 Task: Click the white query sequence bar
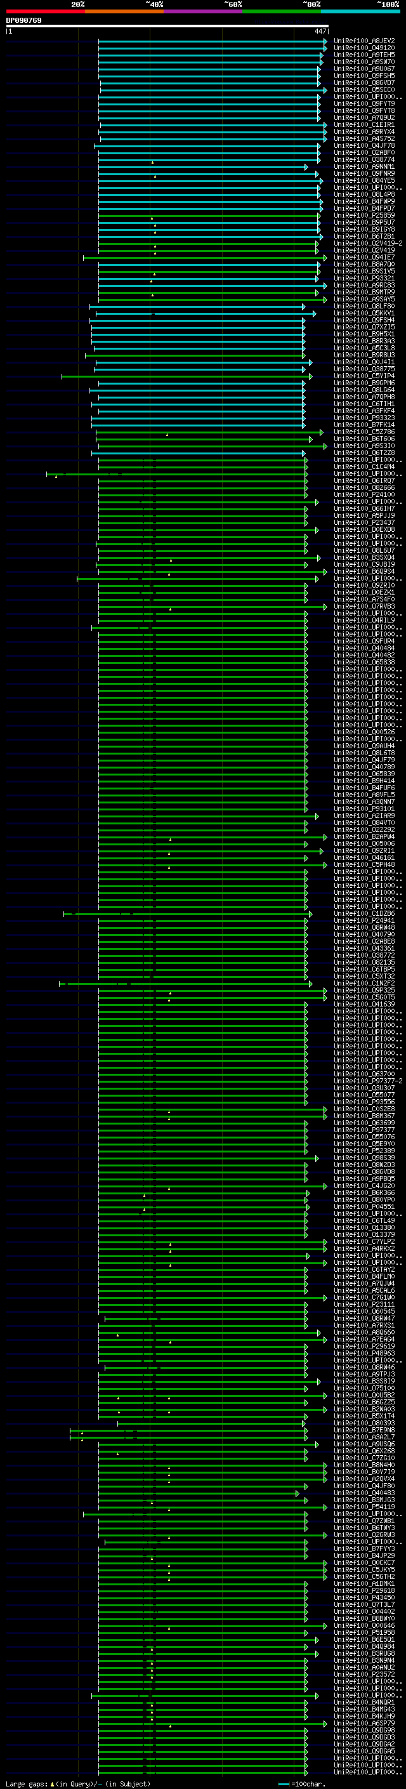(167, 25)
